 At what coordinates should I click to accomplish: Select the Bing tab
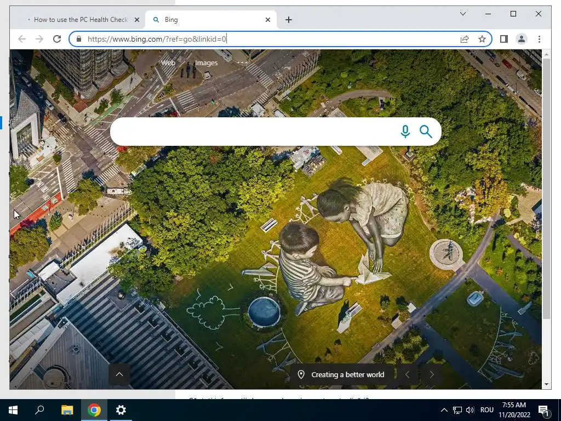[211, 20]
